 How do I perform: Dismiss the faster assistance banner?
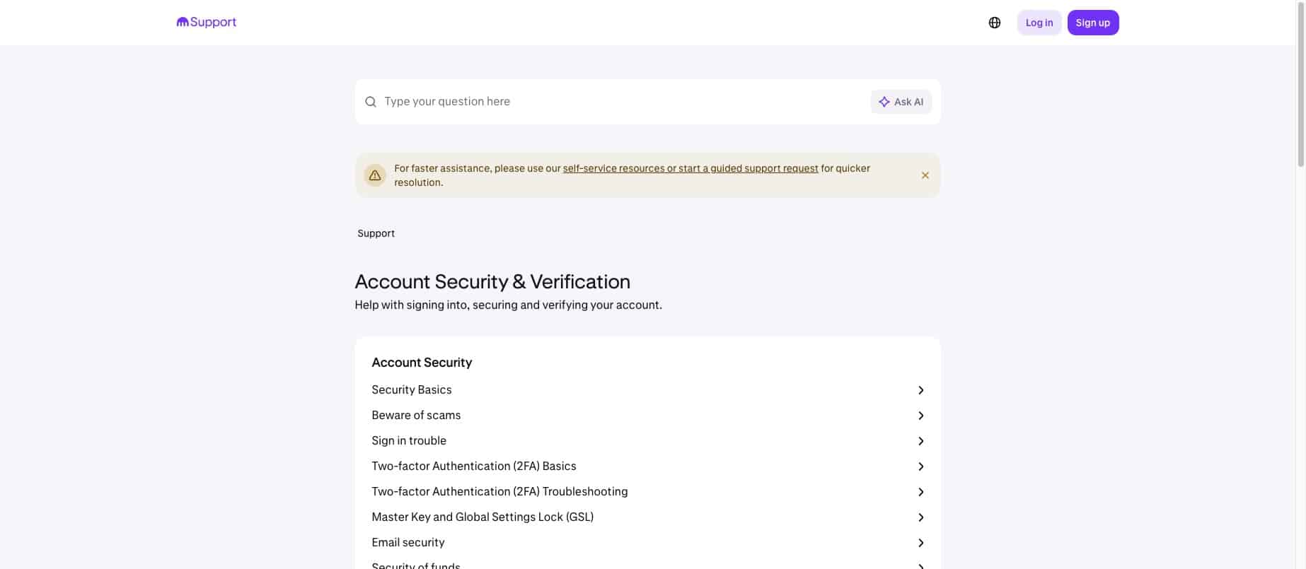tap(925, 175)
